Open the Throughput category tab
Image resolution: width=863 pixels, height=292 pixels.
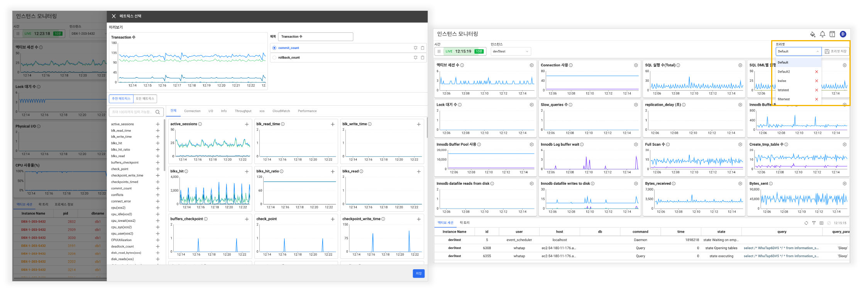(243, 111)
